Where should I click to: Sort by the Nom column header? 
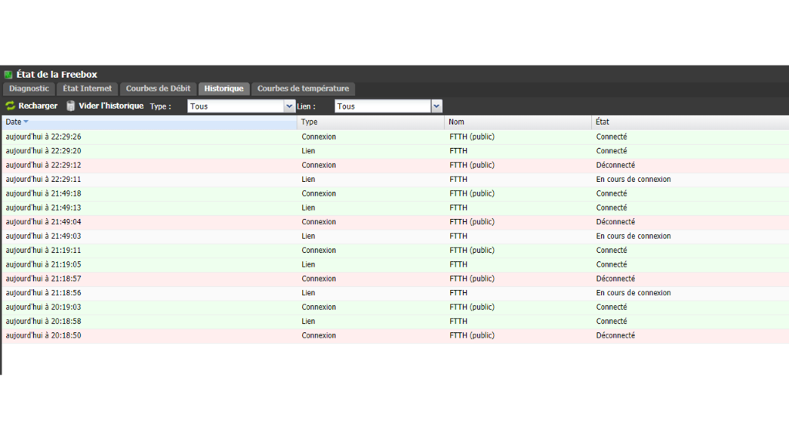pyautogui.click(x=518, y=122)
